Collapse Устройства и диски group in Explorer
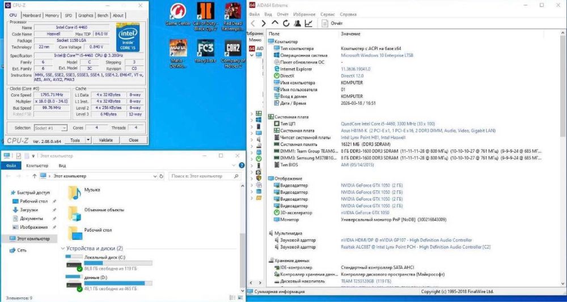Image resolution: width=567 pixels, height=302 pixels. click(63, 249)
